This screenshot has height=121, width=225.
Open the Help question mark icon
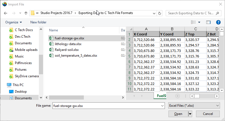point(218,22)
